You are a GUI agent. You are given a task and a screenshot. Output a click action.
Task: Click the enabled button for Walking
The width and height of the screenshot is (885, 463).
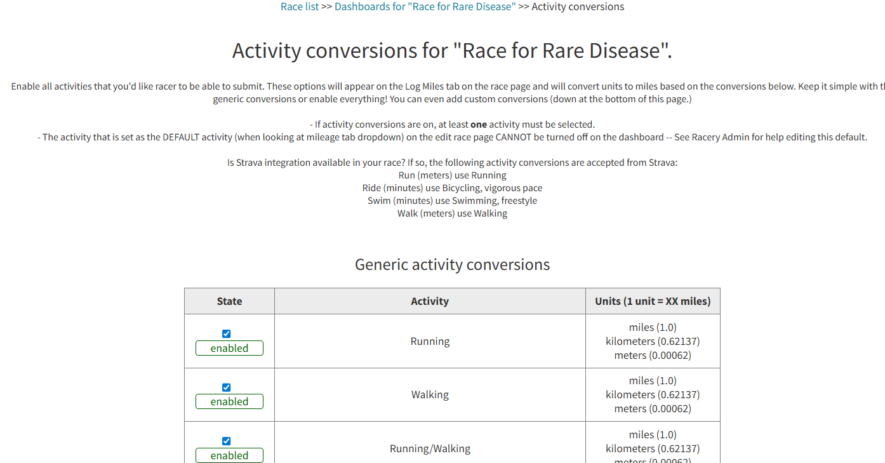point(229,401)
